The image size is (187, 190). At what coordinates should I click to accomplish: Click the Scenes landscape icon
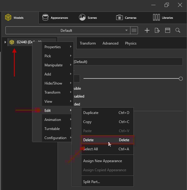82,17
